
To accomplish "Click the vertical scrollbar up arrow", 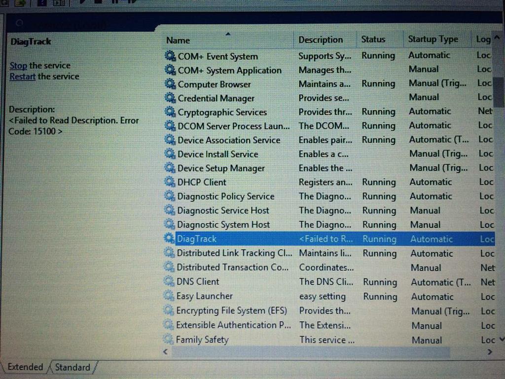I will [498, 38].
